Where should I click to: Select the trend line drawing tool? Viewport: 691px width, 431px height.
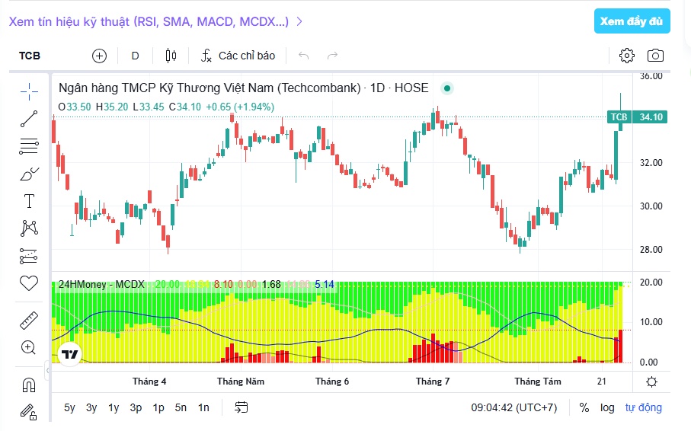pos(29,119)
